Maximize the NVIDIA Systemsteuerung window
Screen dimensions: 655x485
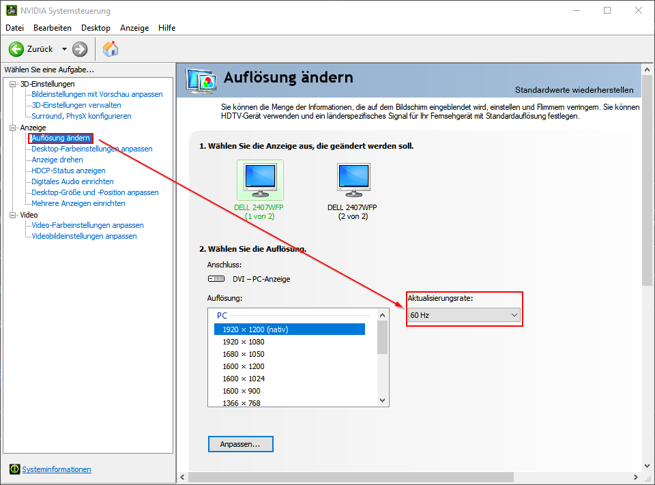607,10
